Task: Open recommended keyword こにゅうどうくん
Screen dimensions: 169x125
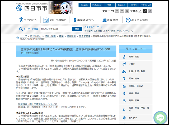Action: pyautogui.click(x=125, y=31)
